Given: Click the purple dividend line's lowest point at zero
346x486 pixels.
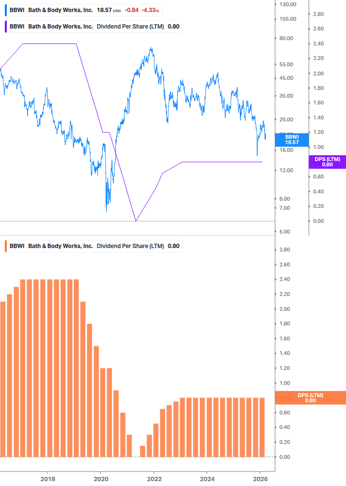Looking at the screenshot, I should pos(136,221).
